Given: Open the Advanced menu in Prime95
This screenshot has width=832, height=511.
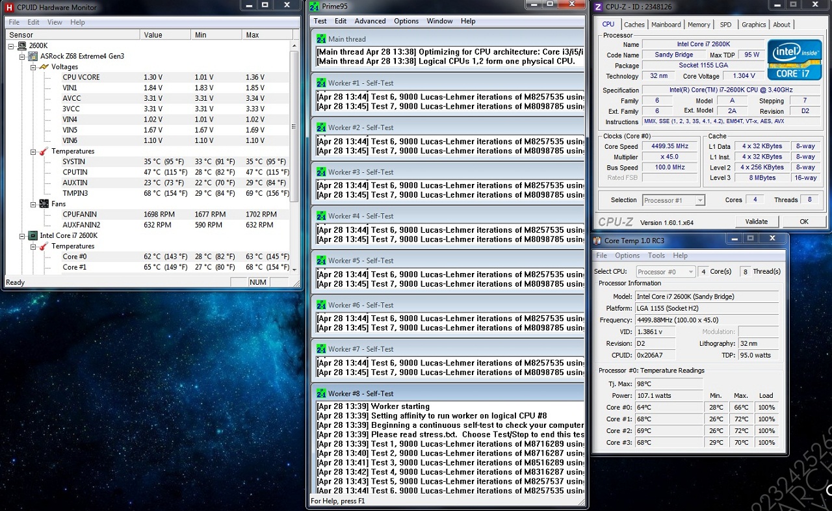Looking at the screenshot, I should coord(370,21).
